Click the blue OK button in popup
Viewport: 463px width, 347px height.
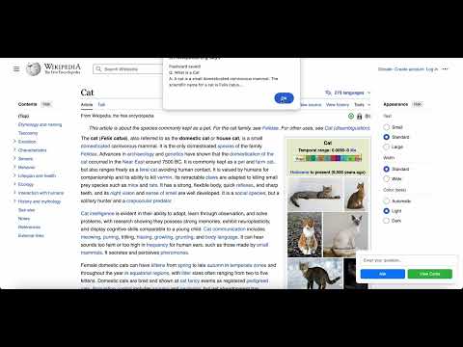284,98
